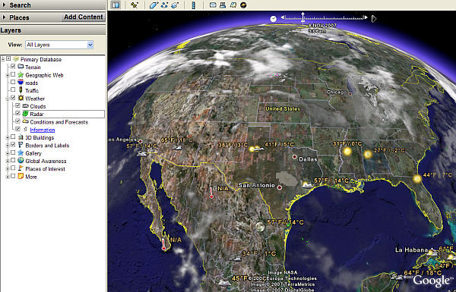Click the Add Image Overlay icon
Viewport: 456px width, 292px height.
(175, 5)
